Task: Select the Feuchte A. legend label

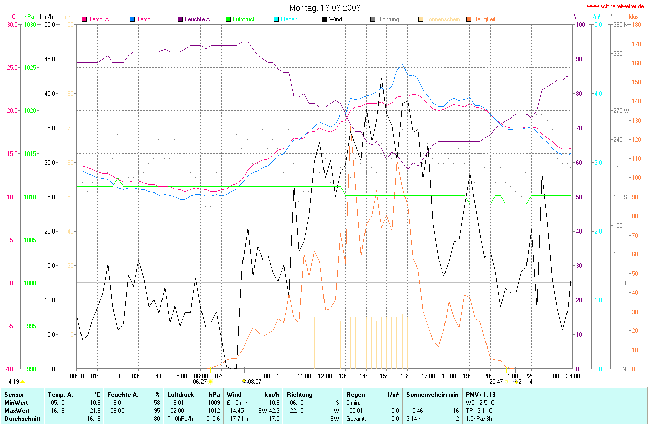Action: [x=197, y=19]
